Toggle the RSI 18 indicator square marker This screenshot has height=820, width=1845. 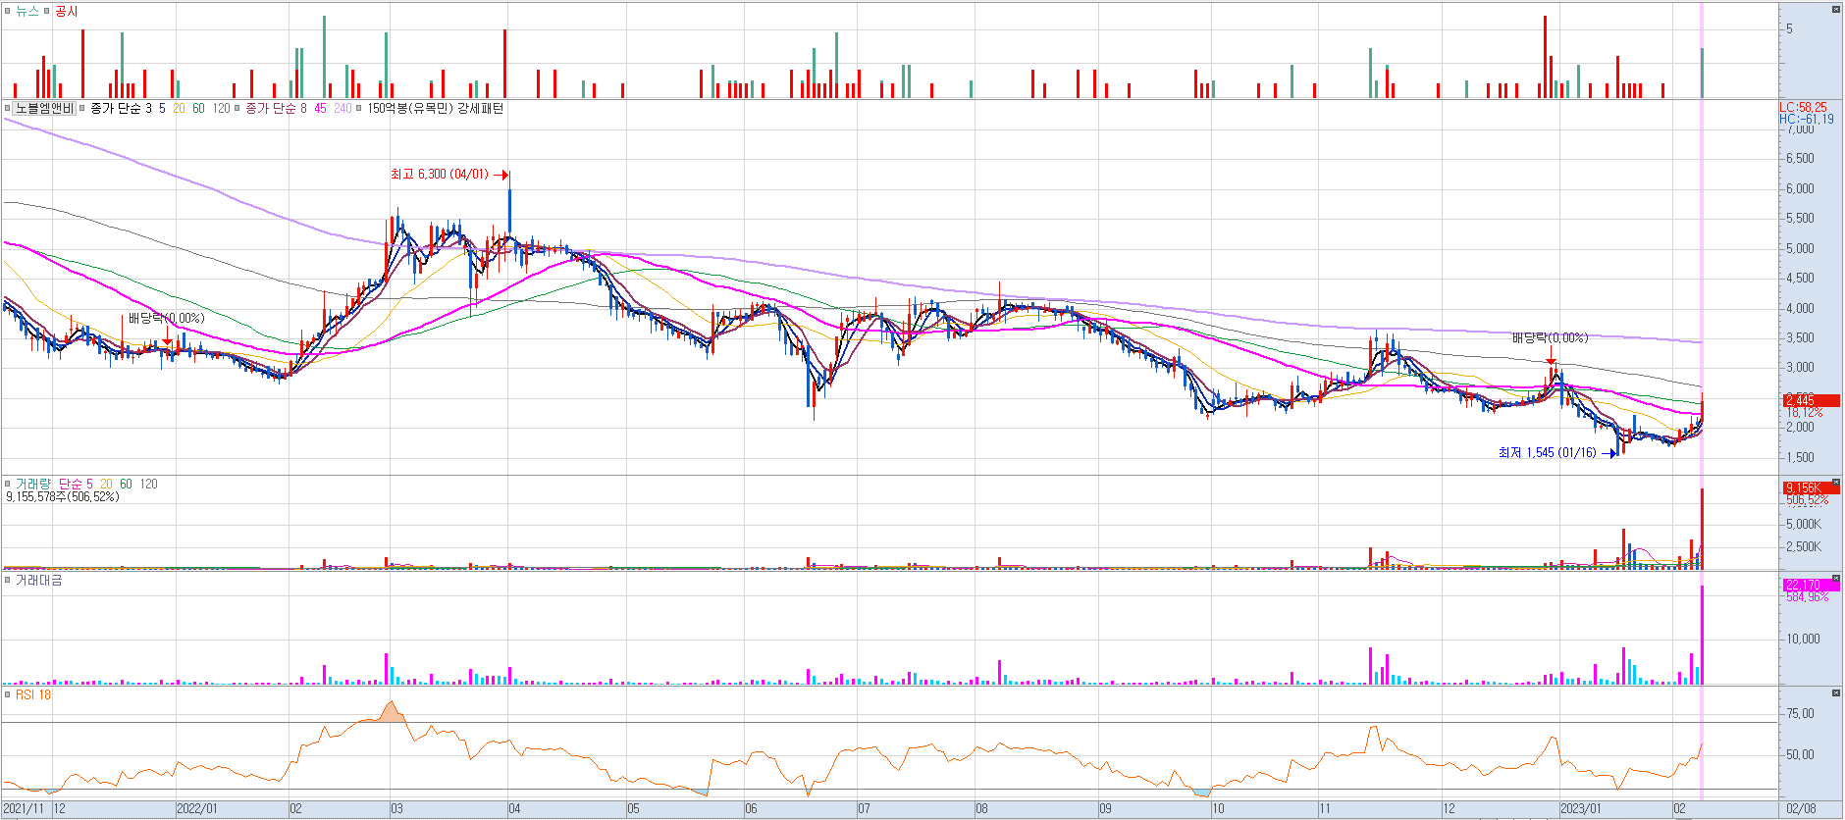8,695
